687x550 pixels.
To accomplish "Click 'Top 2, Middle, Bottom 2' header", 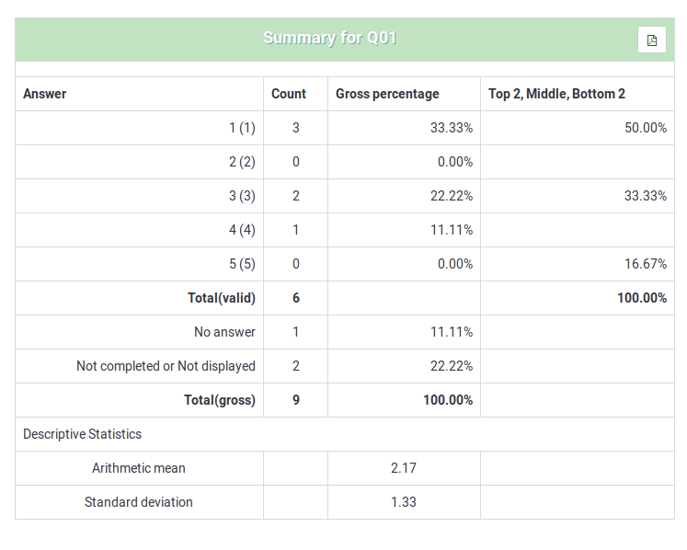I will 556,94.
